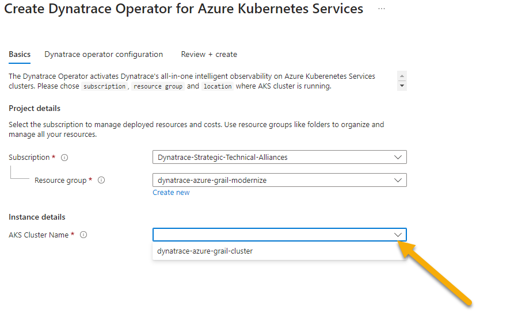Expand the Subscription dropdown chevron arrow

point(398,158)
